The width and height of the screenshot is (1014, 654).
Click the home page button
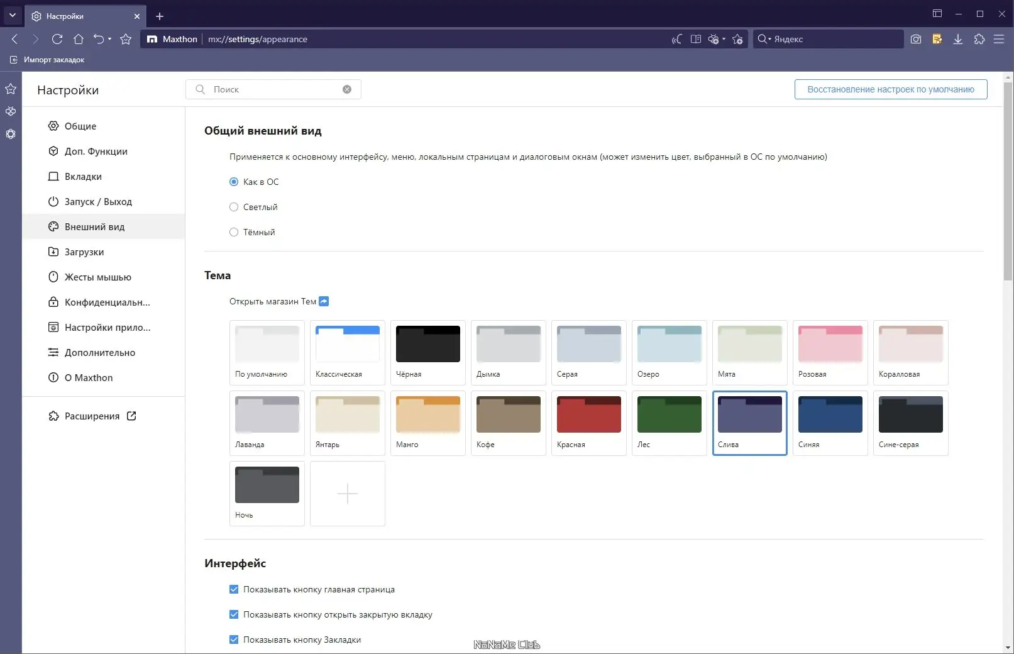coord(79,39)
